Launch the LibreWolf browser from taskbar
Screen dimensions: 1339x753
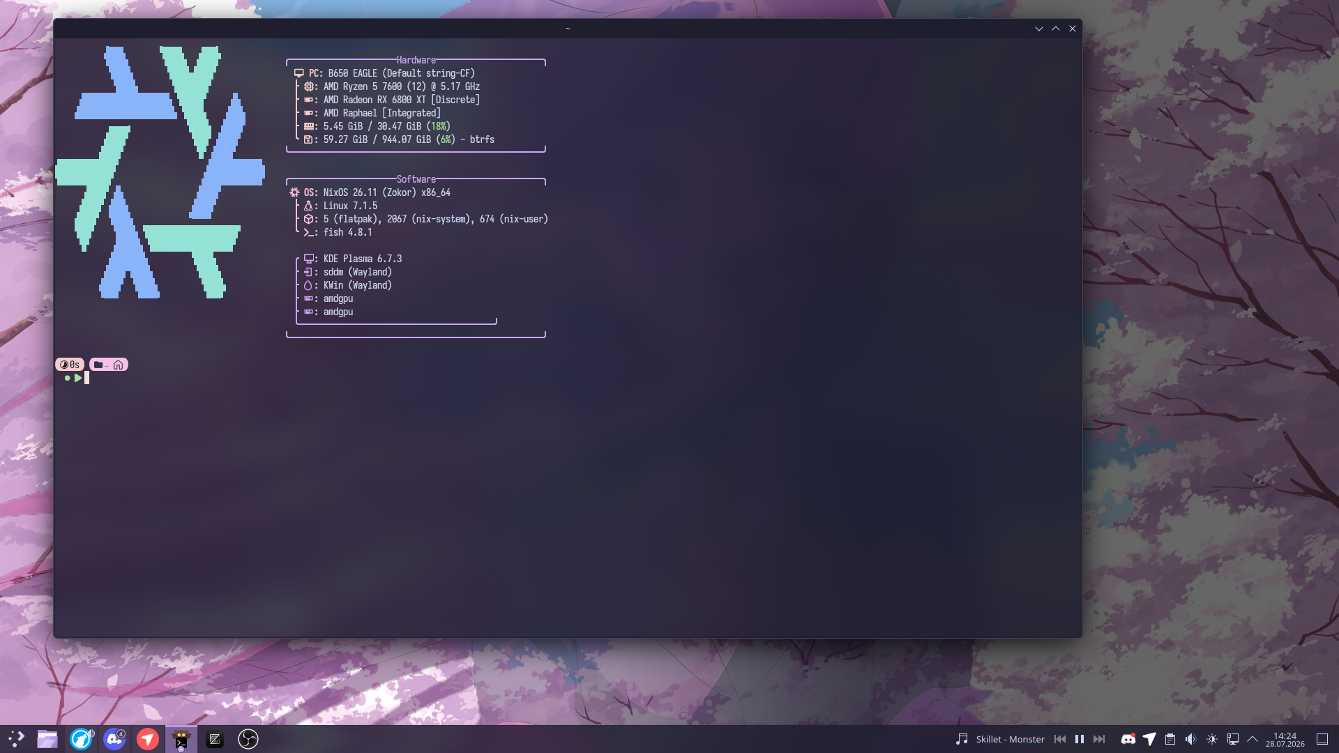coord(81,739)
